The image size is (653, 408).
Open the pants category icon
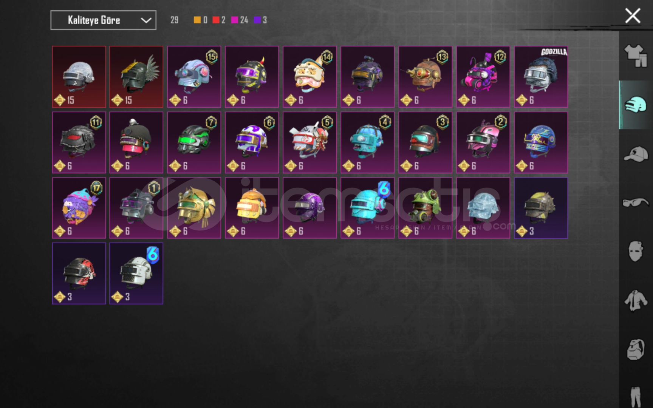636,397
